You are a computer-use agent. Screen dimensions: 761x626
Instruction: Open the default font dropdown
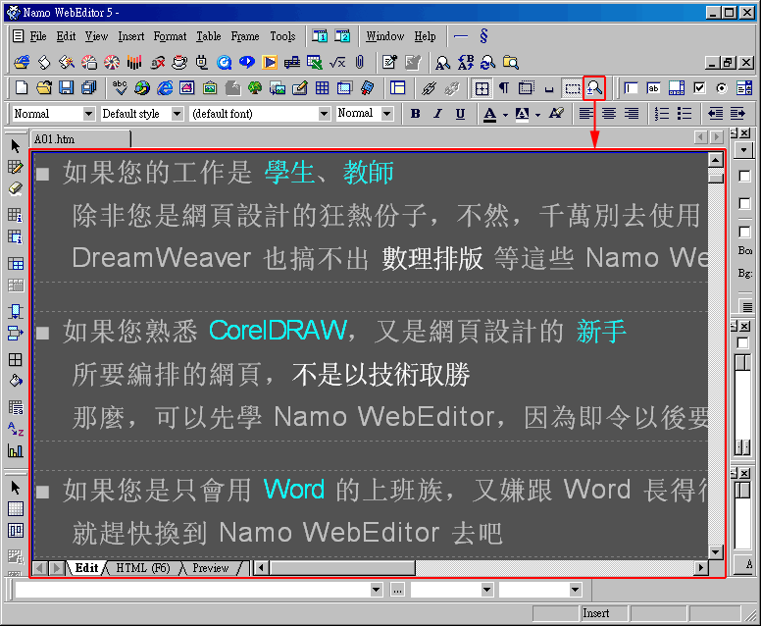pos(325,114)
